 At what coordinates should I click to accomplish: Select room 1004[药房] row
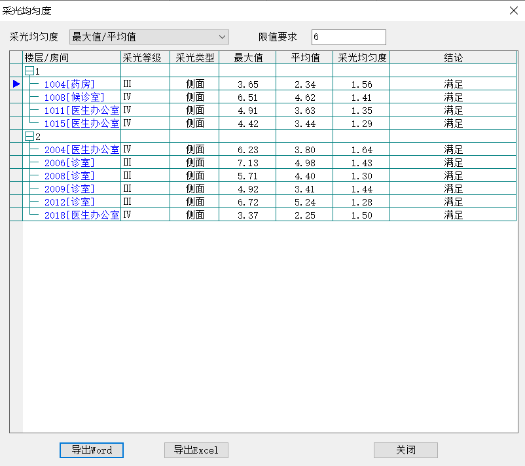pos(69,84)
